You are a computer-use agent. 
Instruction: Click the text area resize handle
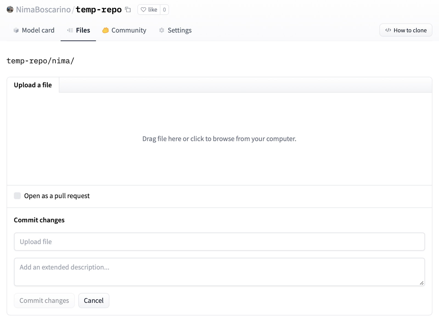click(421, 283)
